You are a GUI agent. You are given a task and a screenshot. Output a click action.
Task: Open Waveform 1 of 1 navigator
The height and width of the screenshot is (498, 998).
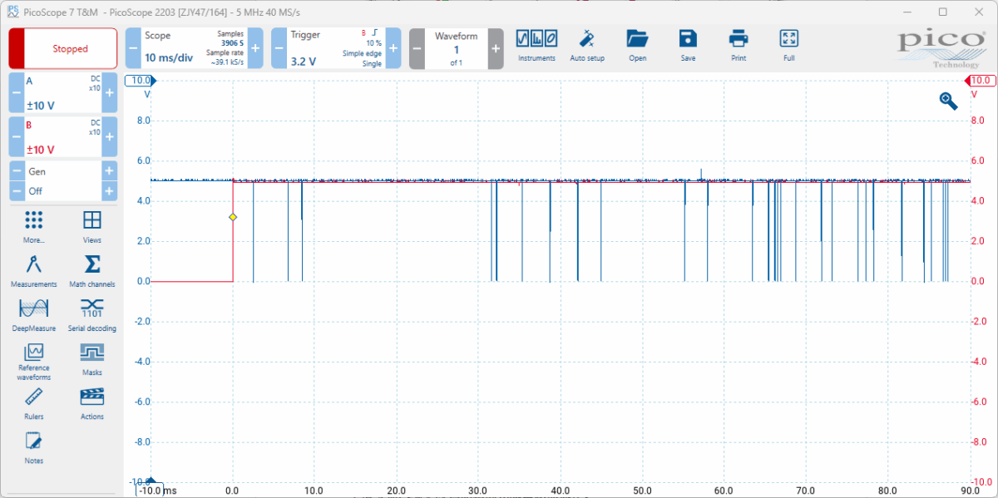click(456, 48)
